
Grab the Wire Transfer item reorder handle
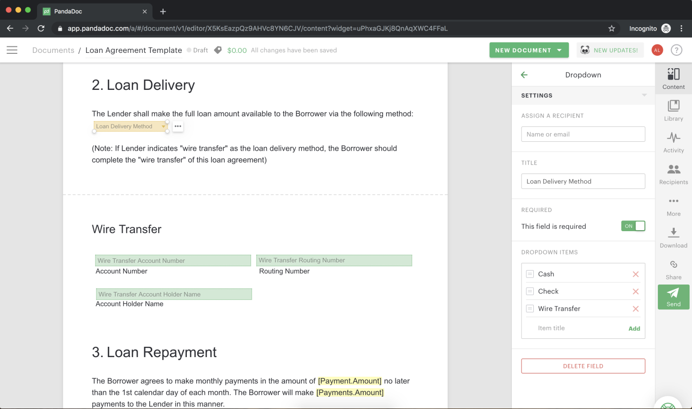tap(530, 308)
